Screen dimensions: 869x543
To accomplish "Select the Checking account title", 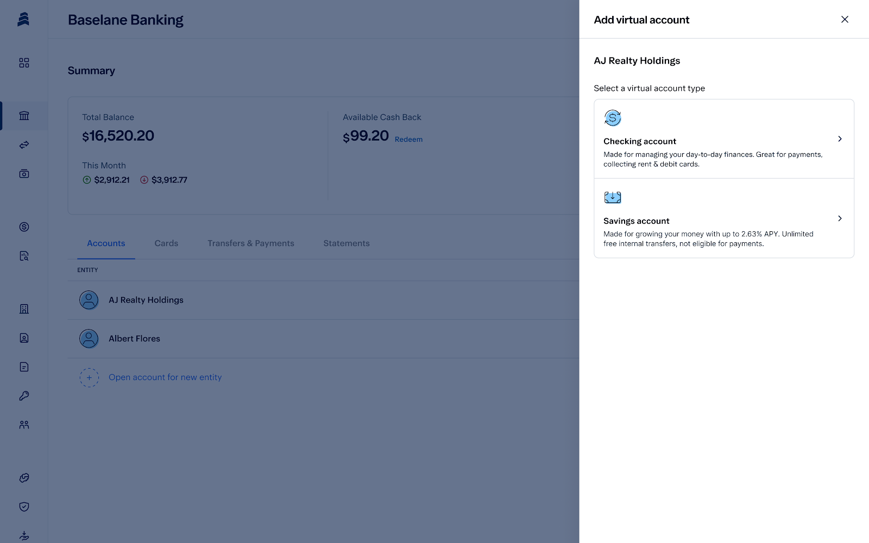I will 640,141.
